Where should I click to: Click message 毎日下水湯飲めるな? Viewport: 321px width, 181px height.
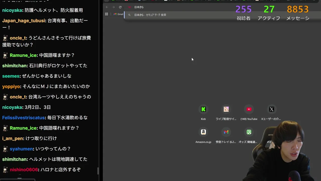[x=67, y=118]
